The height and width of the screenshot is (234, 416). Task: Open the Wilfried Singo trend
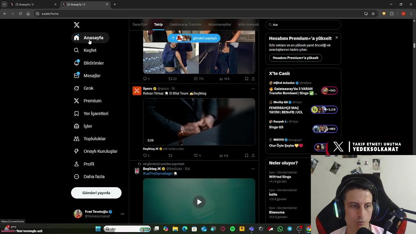pos(280,177)
